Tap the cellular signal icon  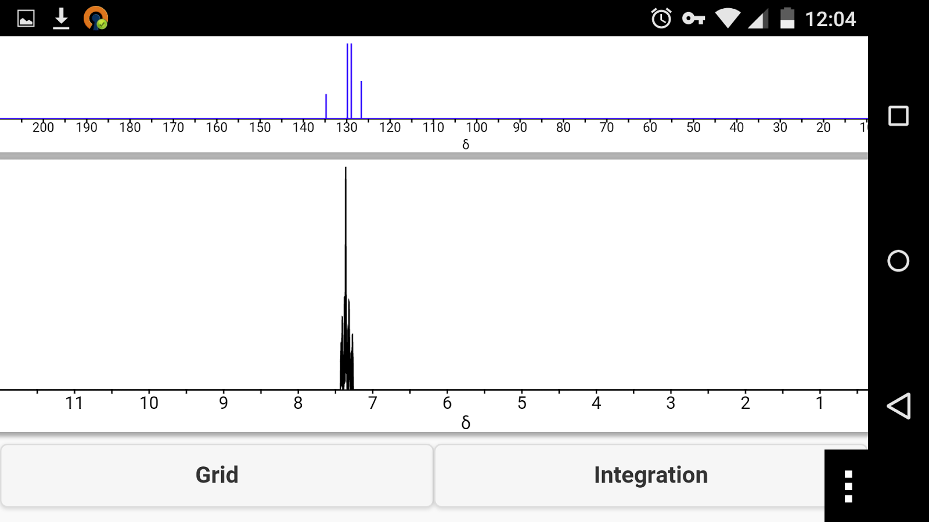[759, 19]
